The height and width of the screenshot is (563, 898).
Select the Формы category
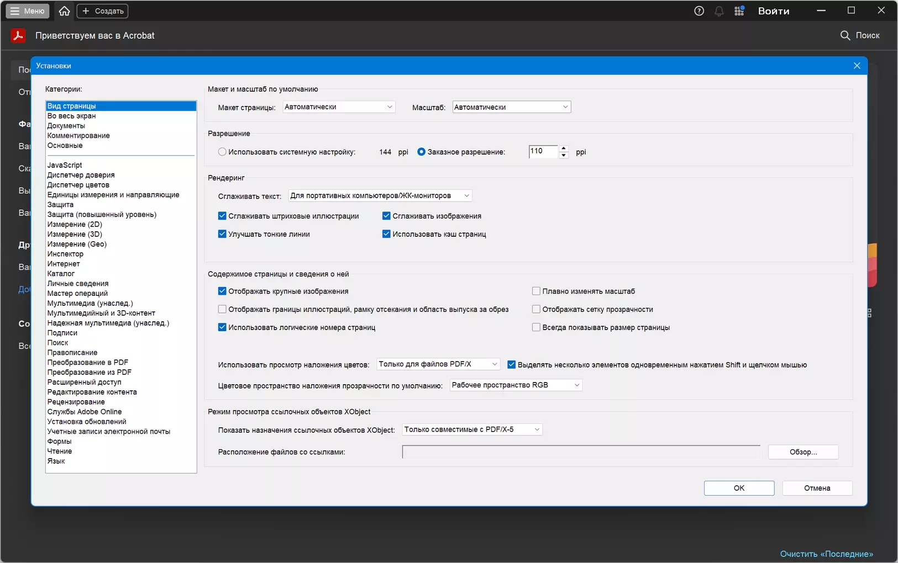(121, 442)
